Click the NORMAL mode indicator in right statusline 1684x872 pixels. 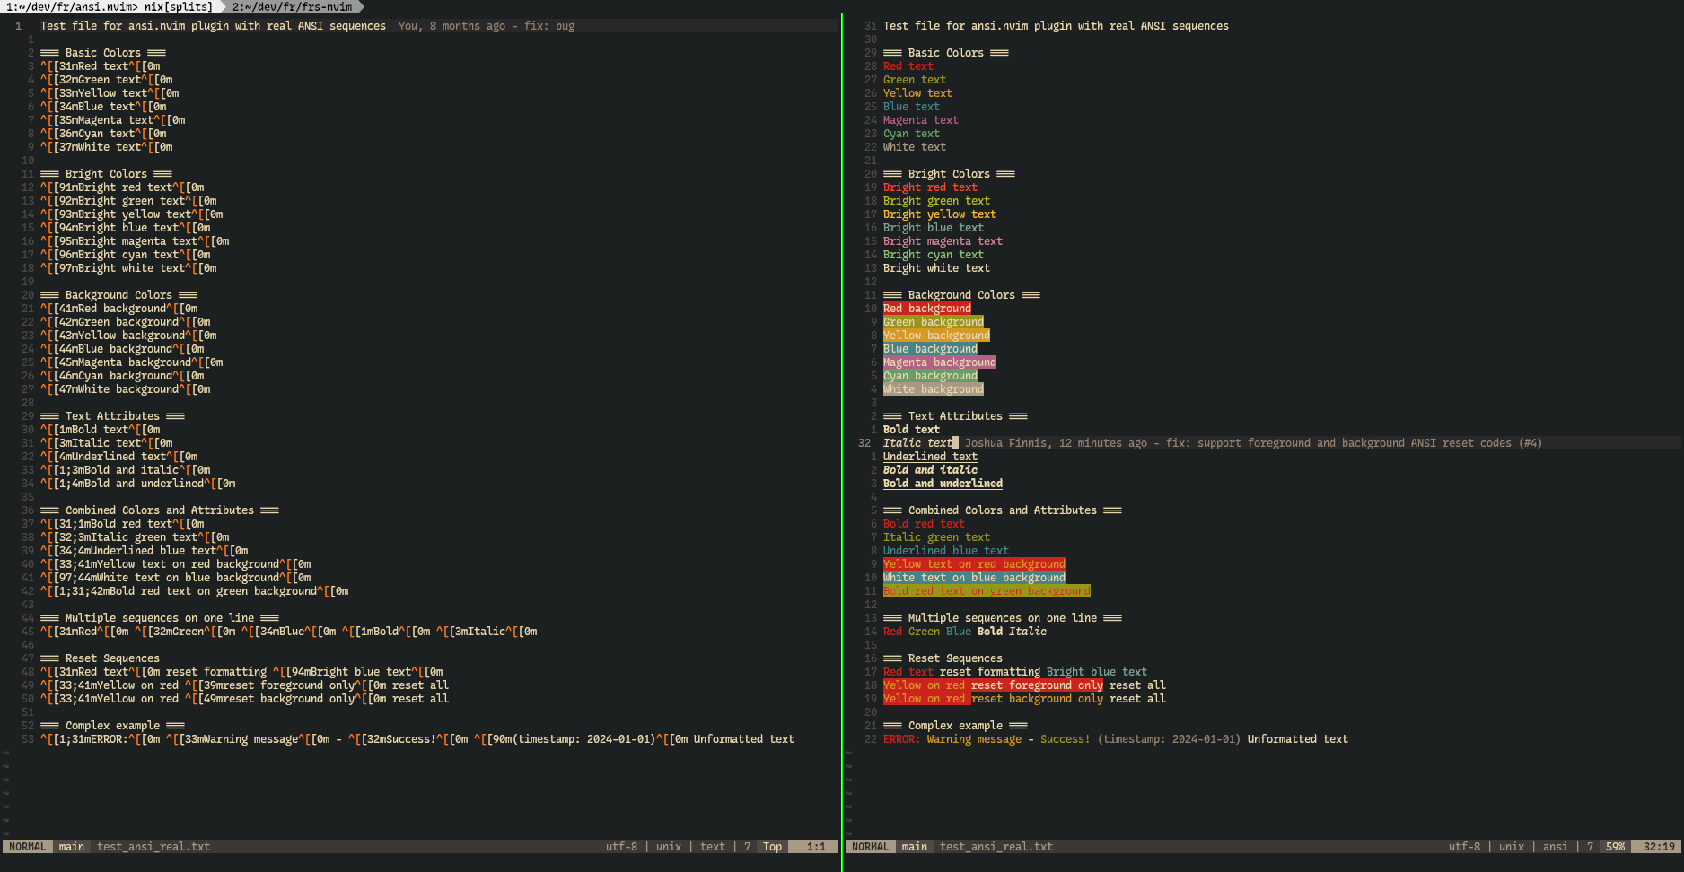click(870, 847)
